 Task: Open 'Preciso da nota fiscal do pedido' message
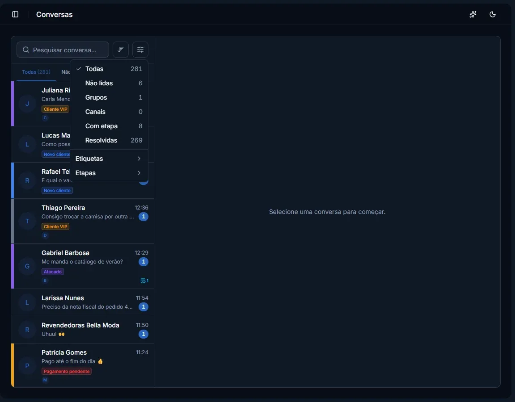coord(87,307)
